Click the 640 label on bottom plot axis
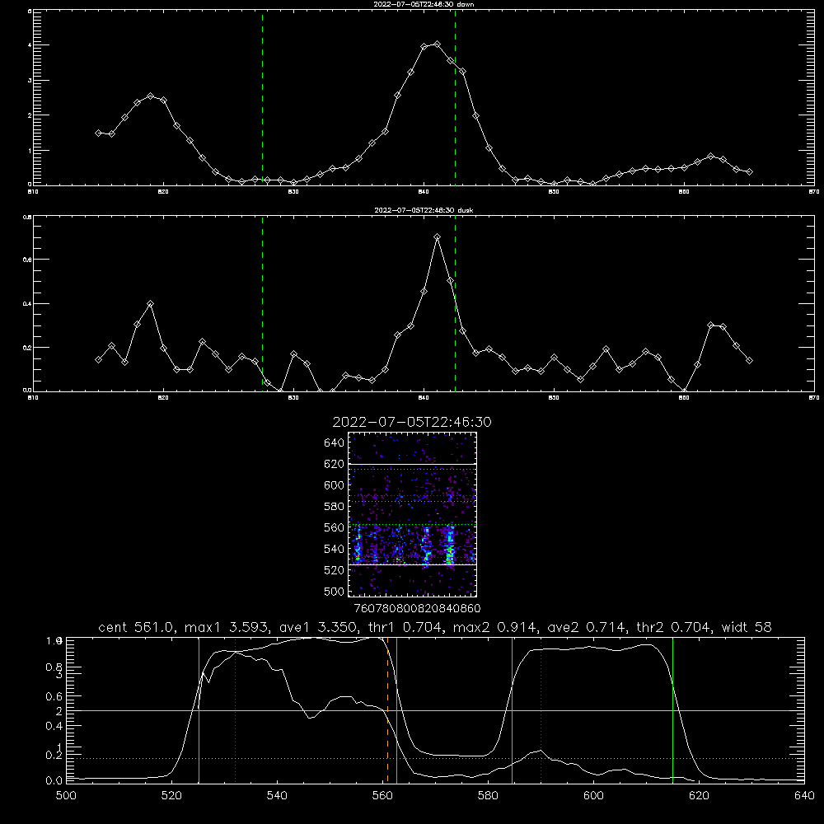The height and width of the screenshot is (824, 824). point(804,796)
